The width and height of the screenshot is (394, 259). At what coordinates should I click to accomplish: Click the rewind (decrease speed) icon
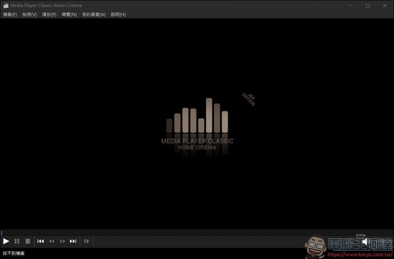point(52,241)
